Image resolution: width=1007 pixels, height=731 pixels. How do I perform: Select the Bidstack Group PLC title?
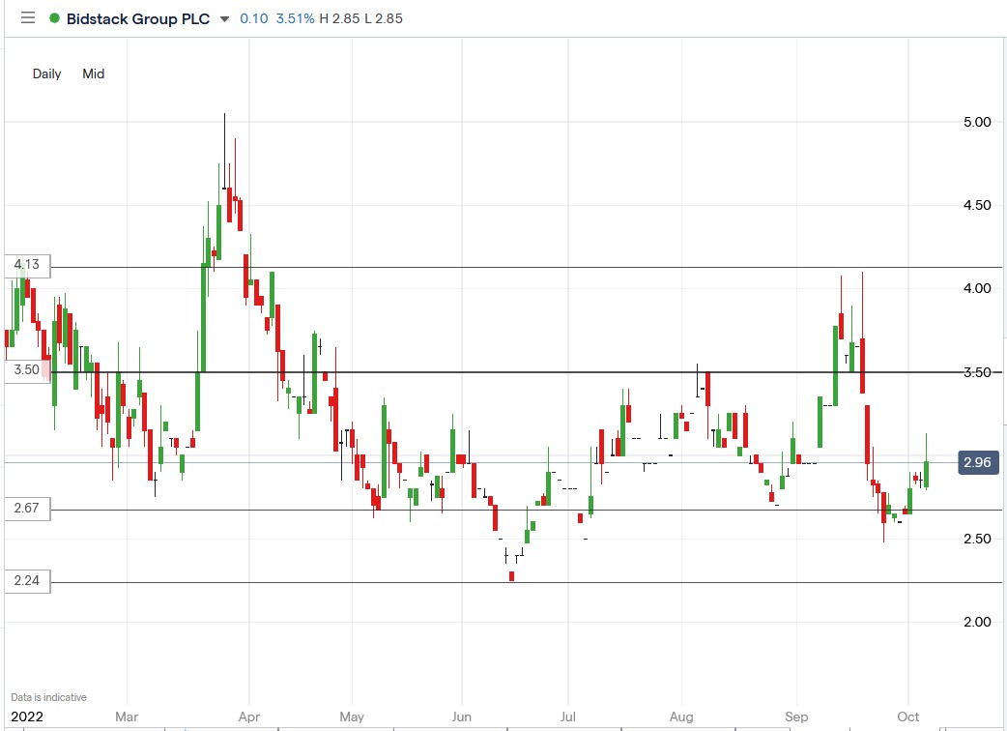[x=138, y=17]
